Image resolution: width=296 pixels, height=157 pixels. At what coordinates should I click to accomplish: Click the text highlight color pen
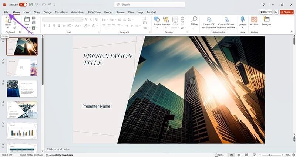pos(86,25)
